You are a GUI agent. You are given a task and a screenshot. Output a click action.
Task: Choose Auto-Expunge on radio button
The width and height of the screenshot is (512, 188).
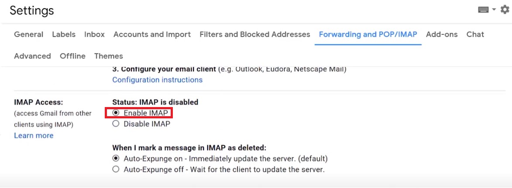coord(116,159)
